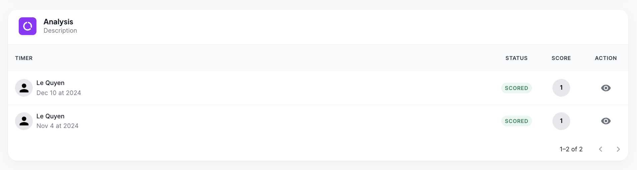
Task: Click the SCORED badge in the Nov 4 row
Action: 516,121
